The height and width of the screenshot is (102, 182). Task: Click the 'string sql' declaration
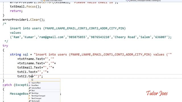click(19, 54)
